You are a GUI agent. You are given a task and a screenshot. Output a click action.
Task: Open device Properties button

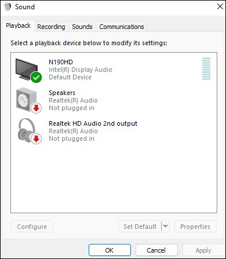(x=195, y=227)
